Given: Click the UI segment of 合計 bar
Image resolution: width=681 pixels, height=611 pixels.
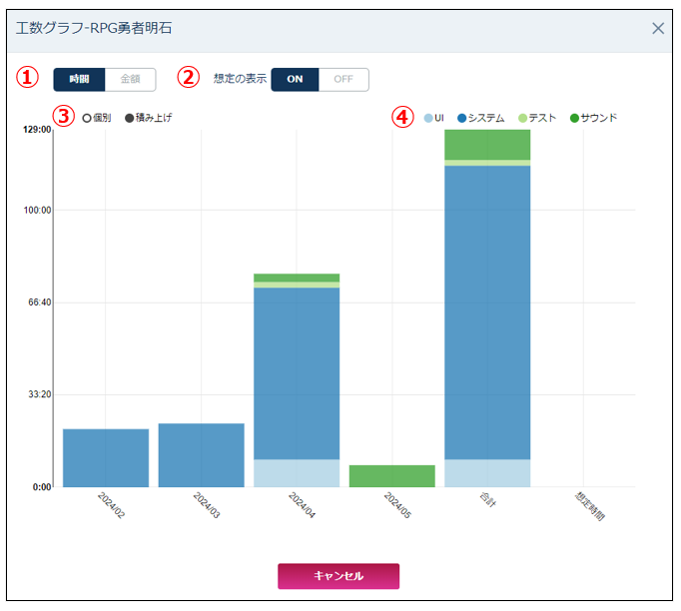Looking at the screenshot, I should pyautogui.click(x=487, y=473).
